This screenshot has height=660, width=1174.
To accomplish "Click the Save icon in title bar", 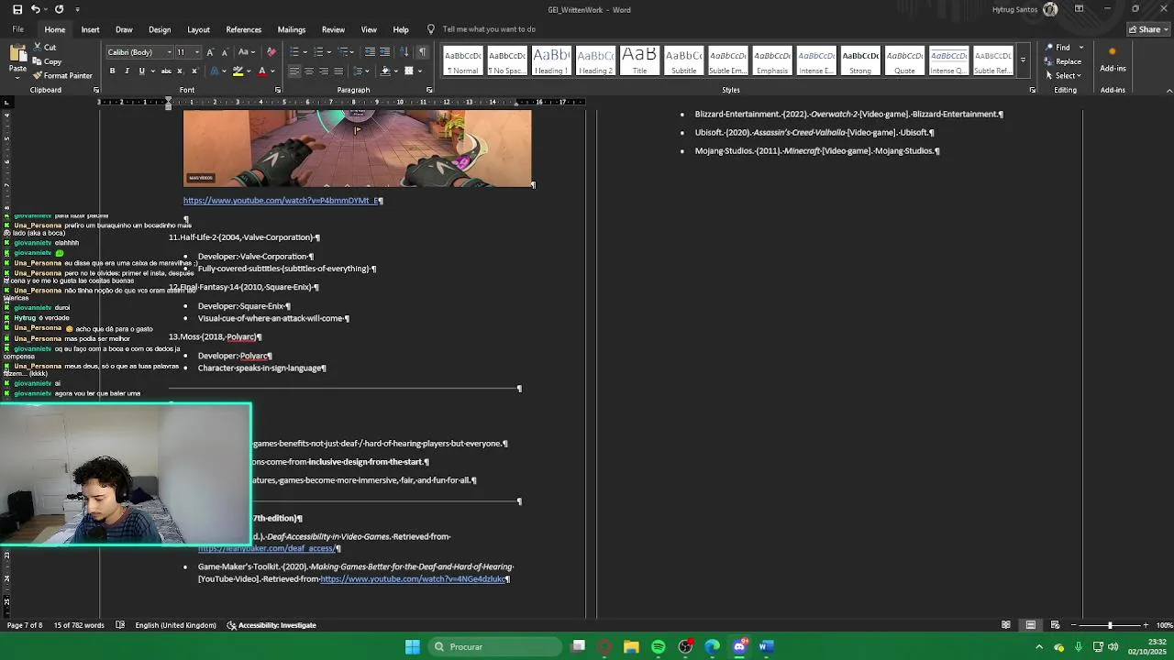I will pyautogui.click(x=17, y=9).
